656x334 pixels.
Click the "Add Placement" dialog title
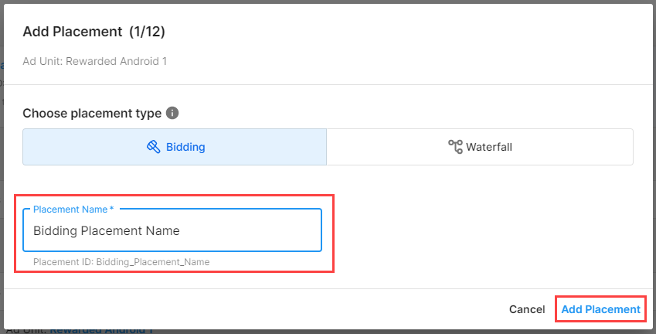pyautogui.click(x=73, y=32)
